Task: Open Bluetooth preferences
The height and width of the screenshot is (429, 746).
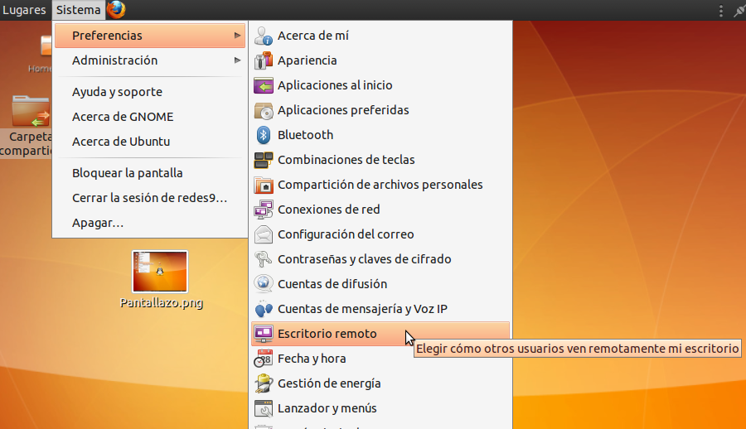Action: click(380, 135)
